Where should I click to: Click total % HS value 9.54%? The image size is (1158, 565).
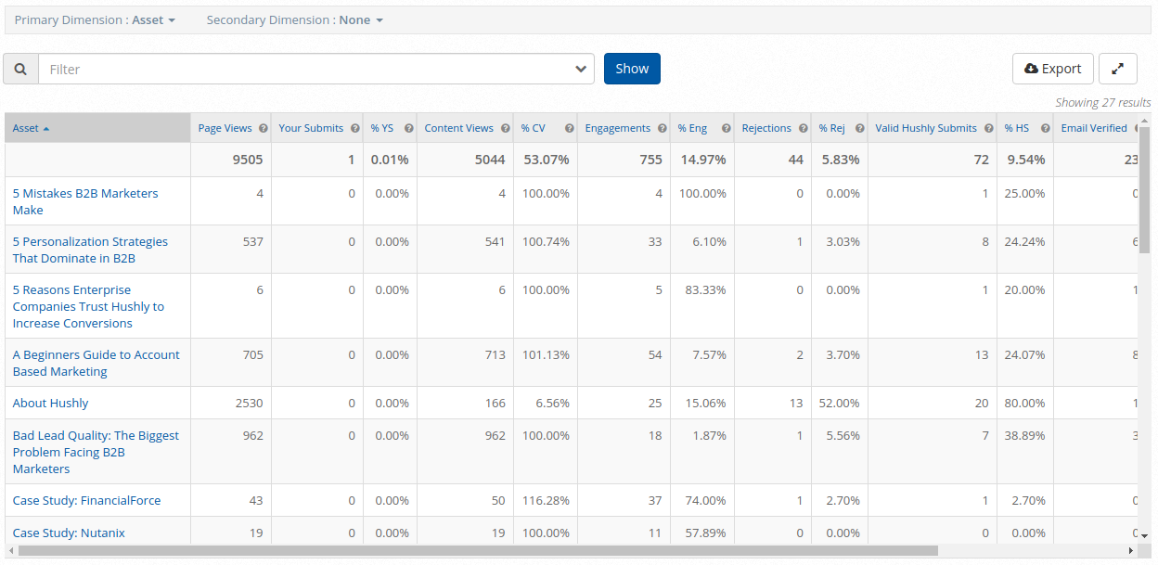tap(1024, 160)
